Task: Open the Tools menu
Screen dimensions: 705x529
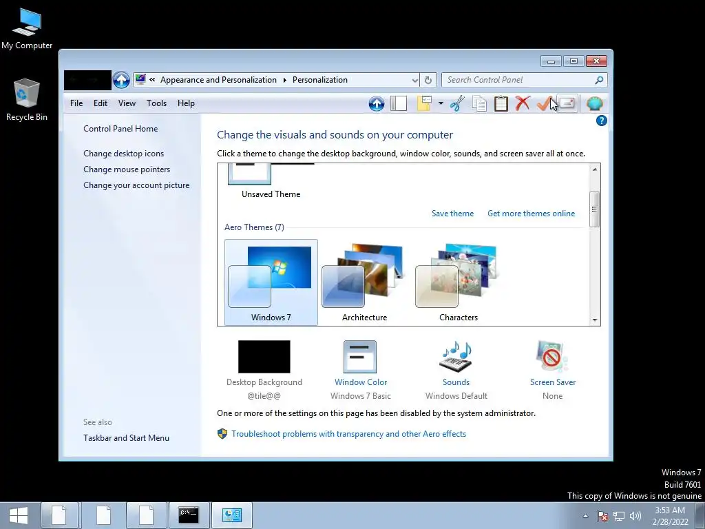Action: 156,103
